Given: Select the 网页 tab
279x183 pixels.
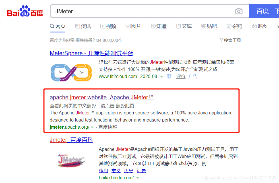Looking at the screenshot, I should pyautogui.click(x=58, y=26).
